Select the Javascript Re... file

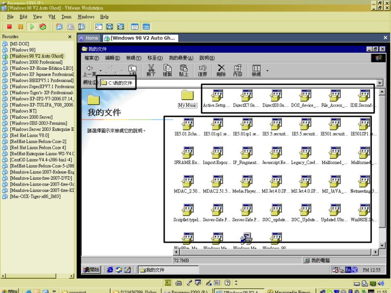pos(276,156)
